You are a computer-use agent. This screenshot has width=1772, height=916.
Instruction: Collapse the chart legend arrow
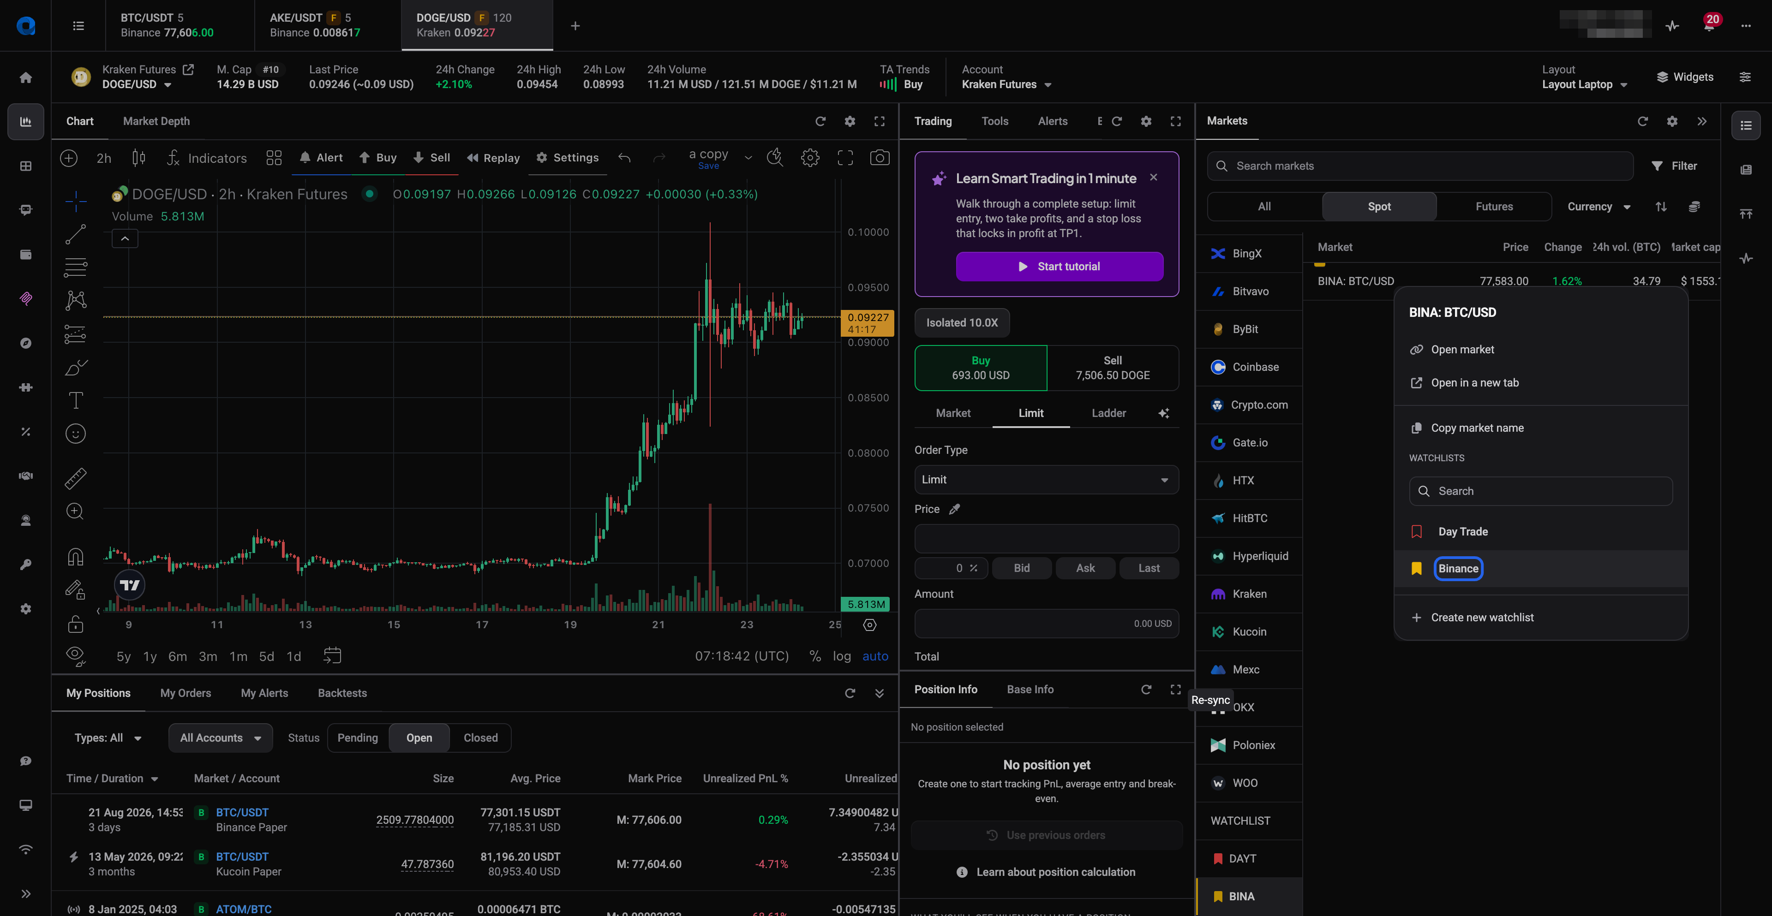[125, 238]
